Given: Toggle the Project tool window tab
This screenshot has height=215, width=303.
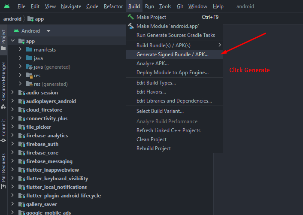Looking at the screenshot, I should click(4, 39).
